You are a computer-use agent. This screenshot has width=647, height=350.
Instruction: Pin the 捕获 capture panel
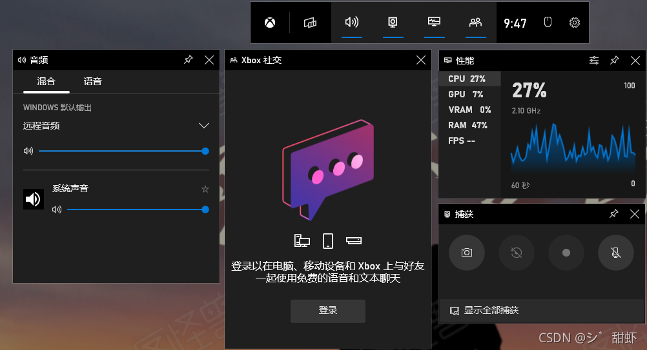[x=613, y=214]
